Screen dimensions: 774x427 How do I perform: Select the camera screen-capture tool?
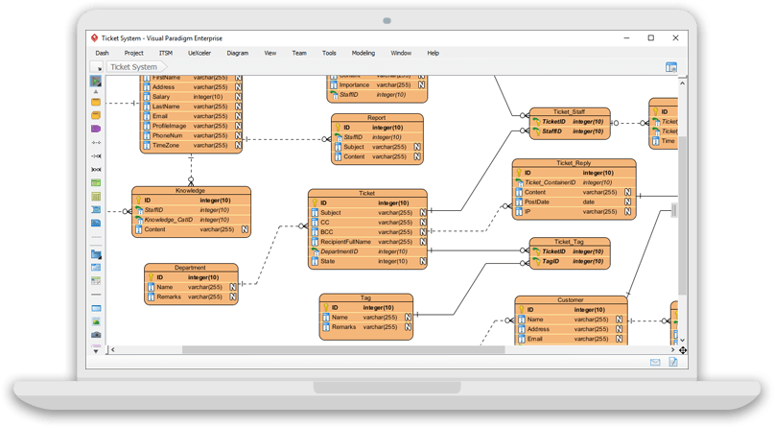pos(96,335)
